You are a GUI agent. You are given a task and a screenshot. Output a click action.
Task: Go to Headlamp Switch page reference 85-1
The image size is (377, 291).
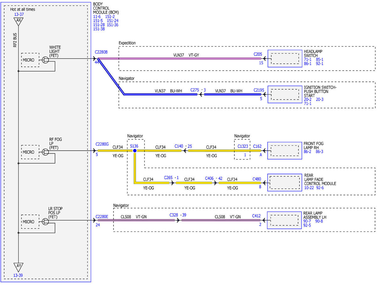(320, 60)
